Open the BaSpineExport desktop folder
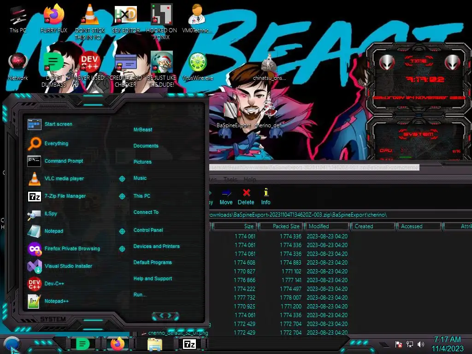 click(x=234, y=114)
